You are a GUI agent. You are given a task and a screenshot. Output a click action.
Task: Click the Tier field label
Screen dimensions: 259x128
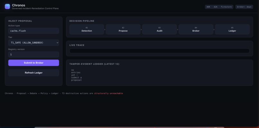(10, 37)
